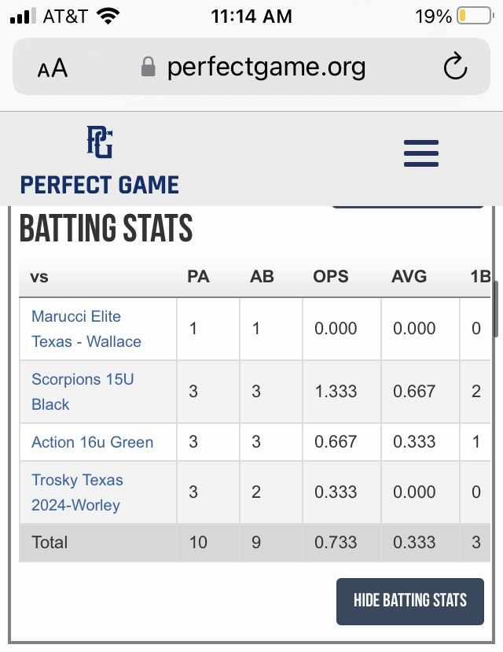The width and height of the screenshot is (503, 652).
Task: Select the PA column header
Action: [198, 277]
